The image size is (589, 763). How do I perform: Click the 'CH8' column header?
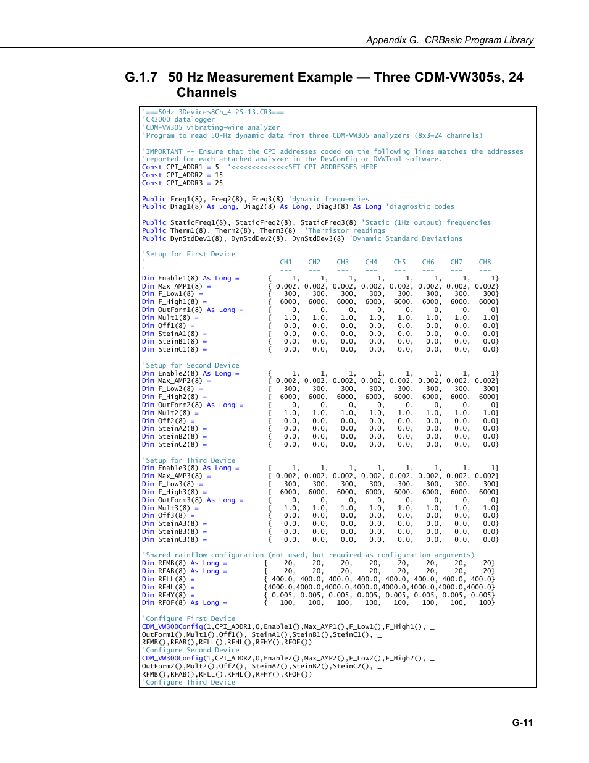click(485, 263)
